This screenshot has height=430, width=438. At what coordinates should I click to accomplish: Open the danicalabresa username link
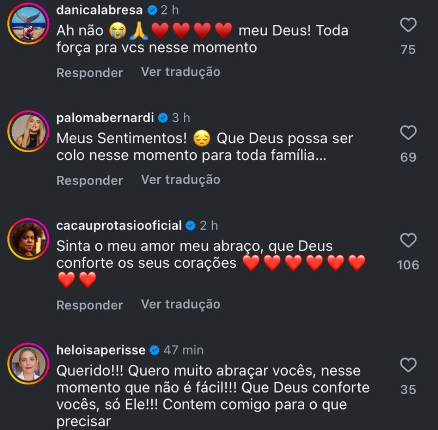(100, 10)
